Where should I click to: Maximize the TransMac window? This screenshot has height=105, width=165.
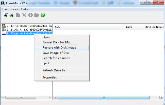tap(150, 2)
